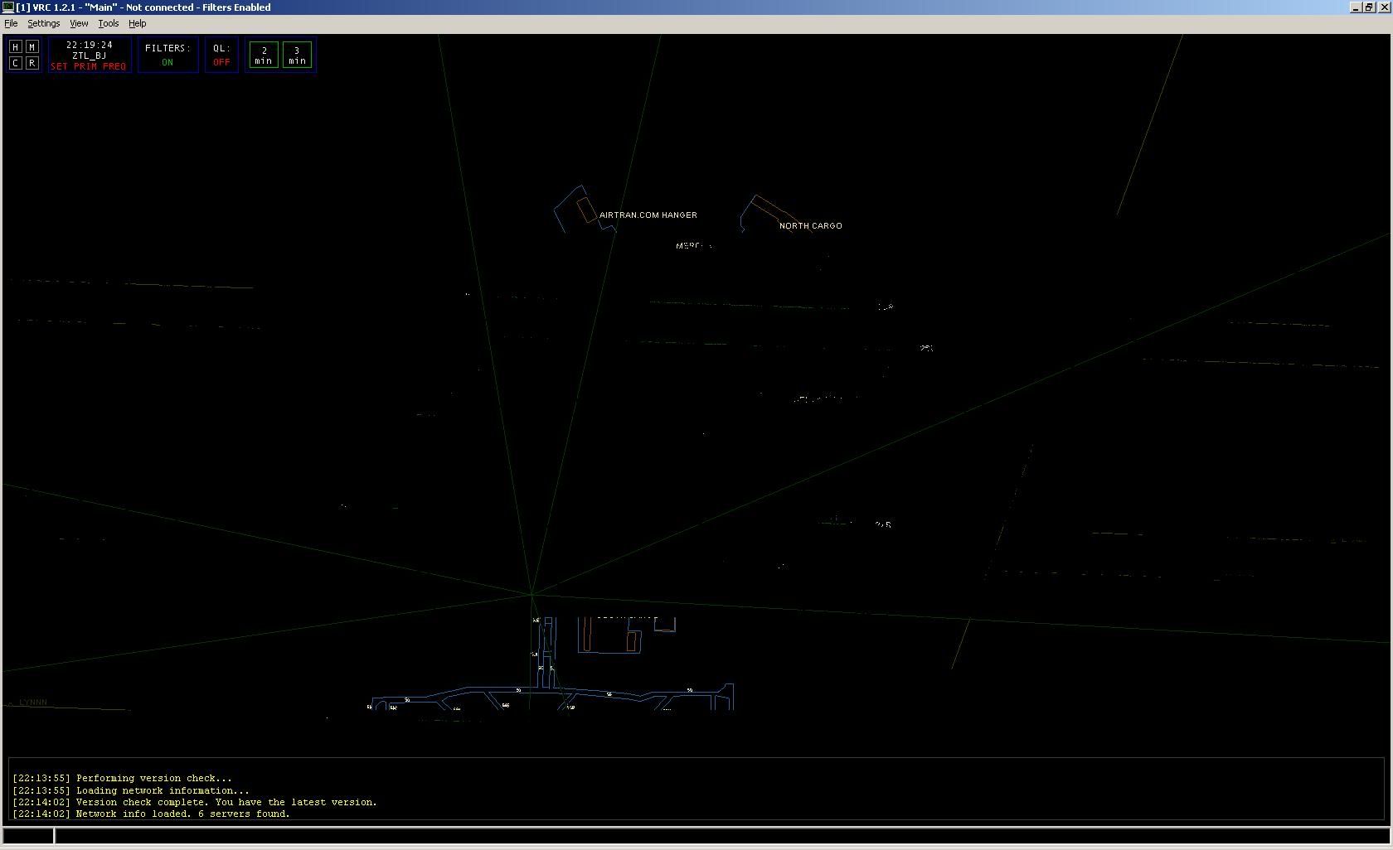1393x850 pixels.
Task: Start the 2 min timer
Action: [x=264, y=56]
